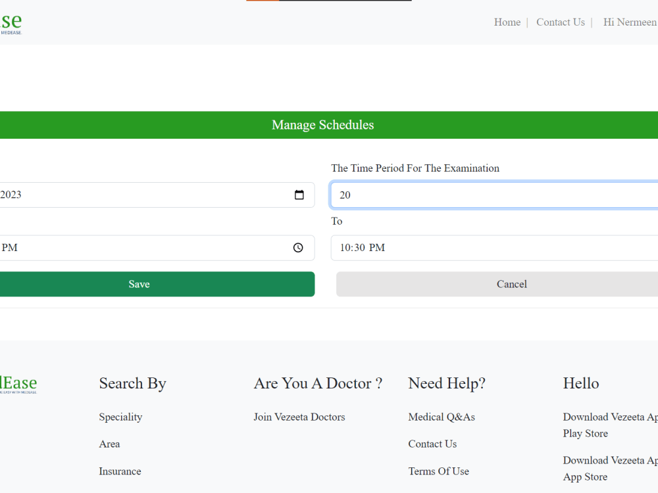This screenshot has width=658, height=493.
Task: Click the App Store download link
Action: click(x=610, y=468)
